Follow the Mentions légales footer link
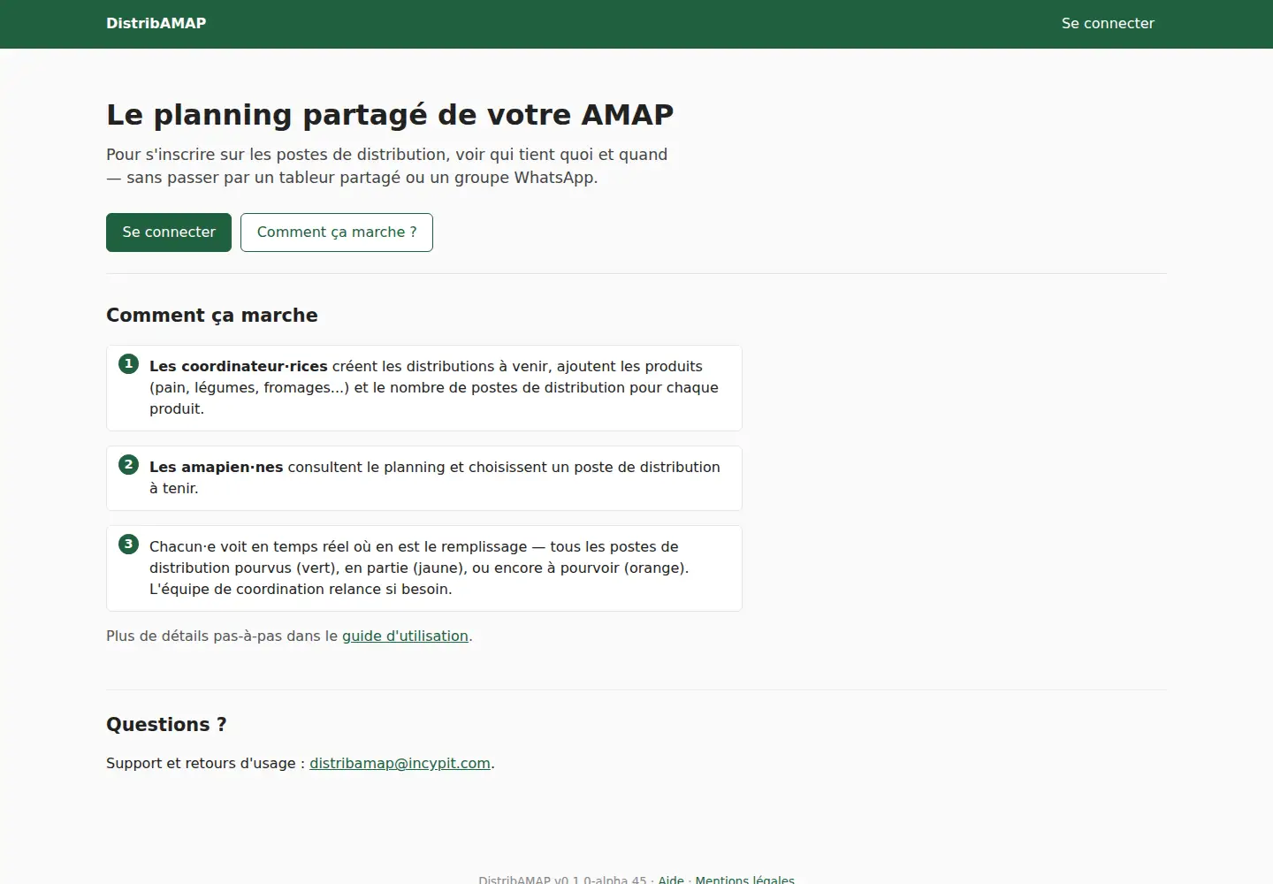1273x884 pixels. (x=744, y=880)
